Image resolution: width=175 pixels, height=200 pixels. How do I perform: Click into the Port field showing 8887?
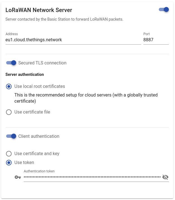tap(156, 40)
